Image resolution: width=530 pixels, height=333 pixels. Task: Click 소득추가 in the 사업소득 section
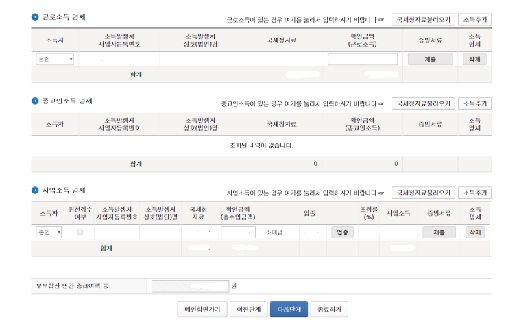tap(474, 193)
